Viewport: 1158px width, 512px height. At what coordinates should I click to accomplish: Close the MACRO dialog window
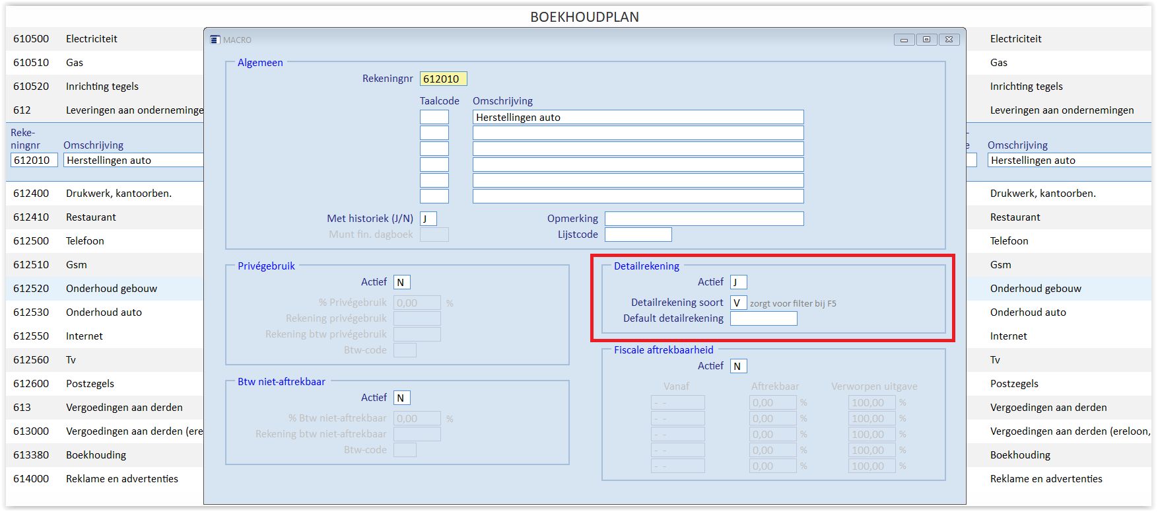click(x=949, y=40)
